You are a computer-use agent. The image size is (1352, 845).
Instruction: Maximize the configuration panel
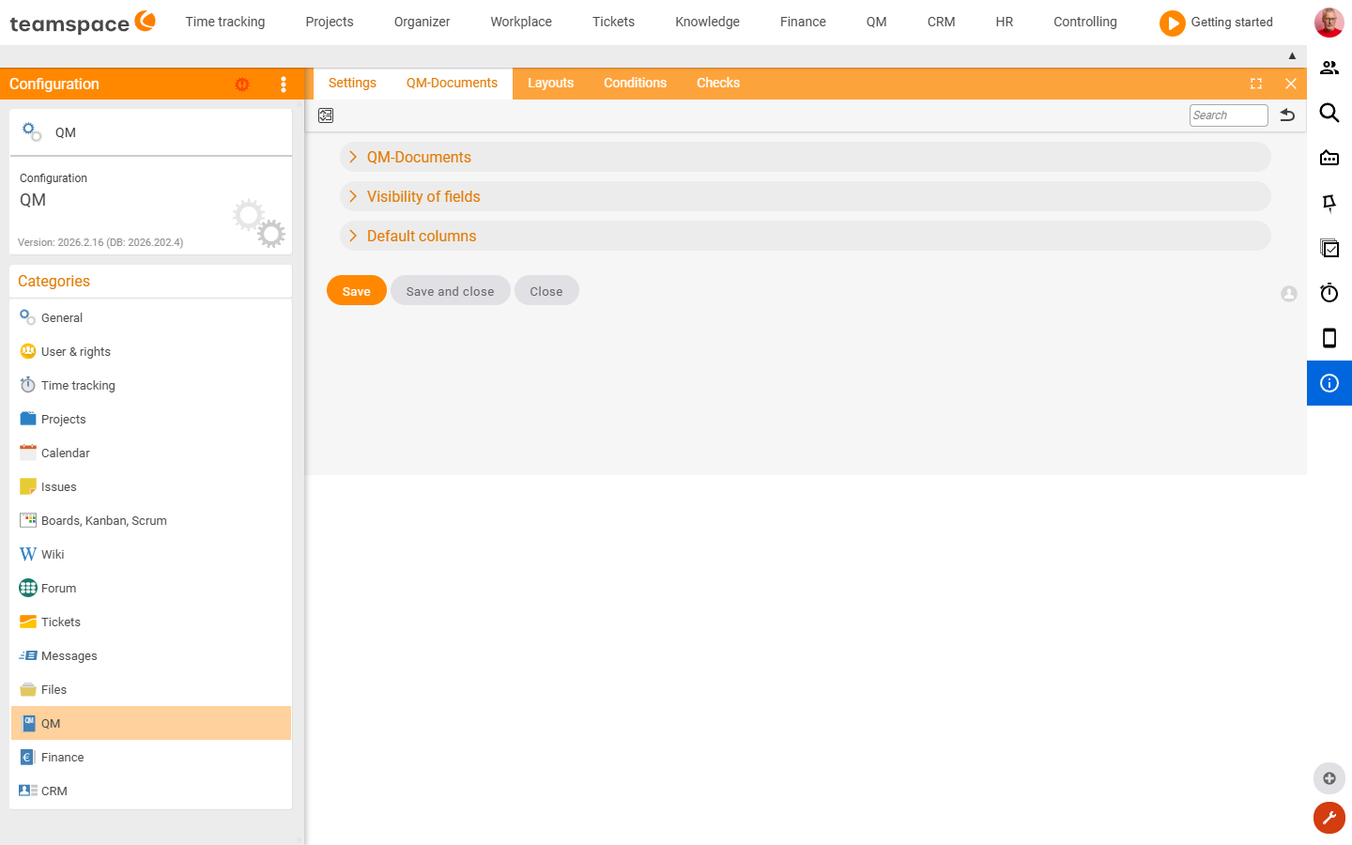click(x=1256, y=84)
